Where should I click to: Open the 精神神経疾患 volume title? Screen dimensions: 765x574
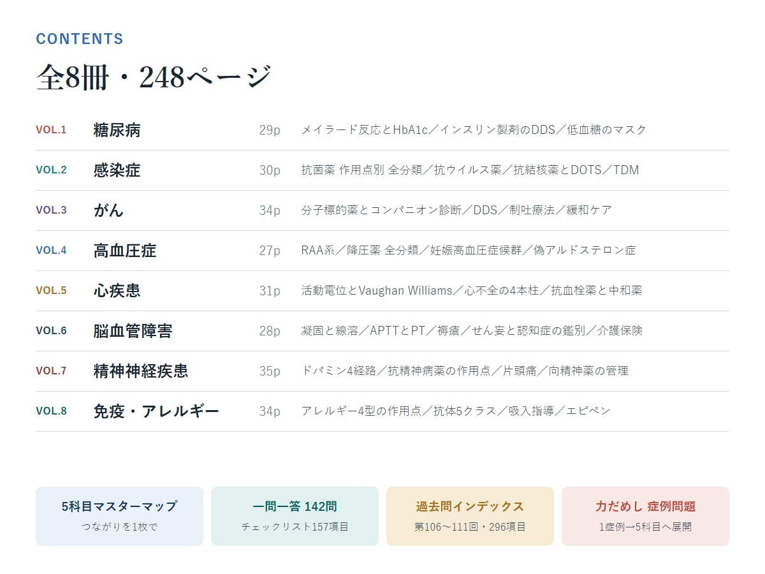coord(141,371)
